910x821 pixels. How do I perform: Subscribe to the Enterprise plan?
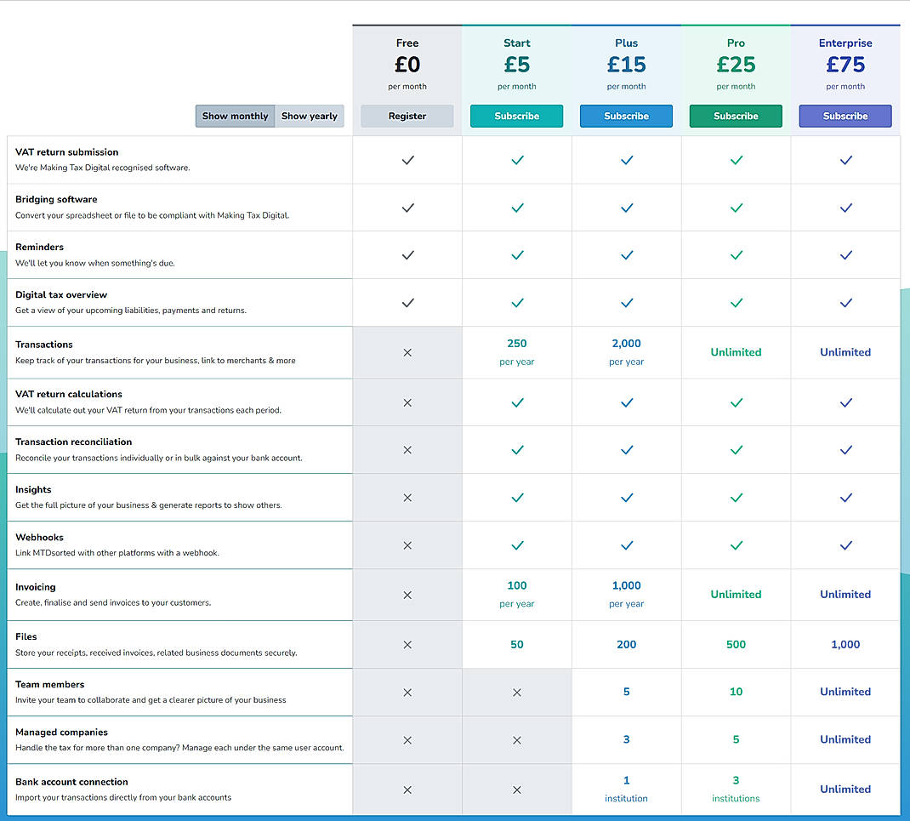(x=845, y=116)
